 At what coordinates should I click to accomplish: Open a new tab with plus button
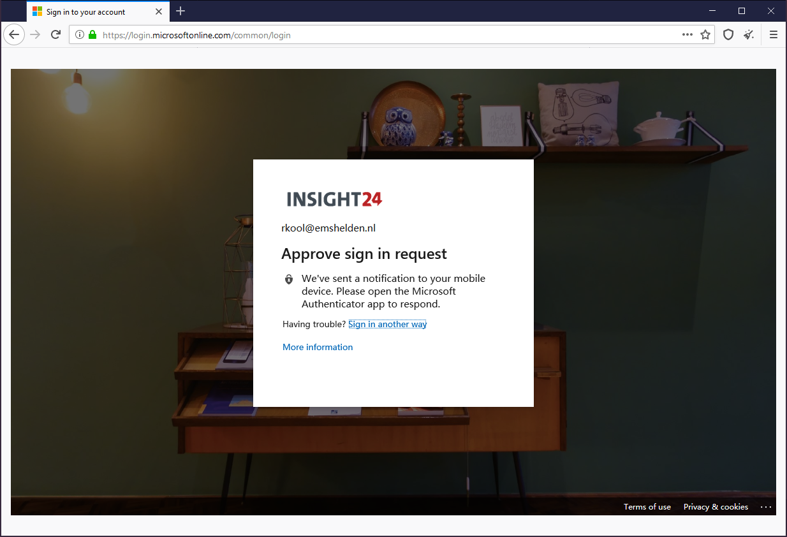[x=180, y=11]
